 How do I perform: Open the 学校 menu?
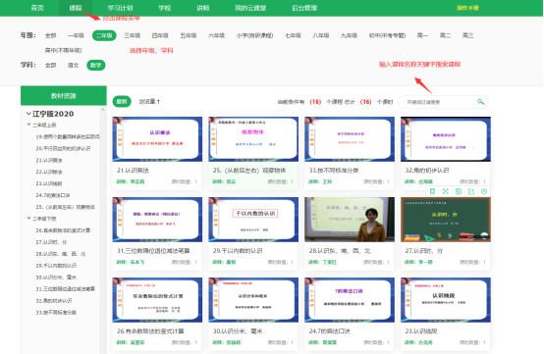click(x=164, y=8)
